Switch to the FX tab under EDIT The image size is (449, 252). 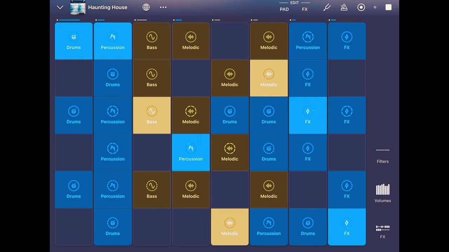point(305,9)
